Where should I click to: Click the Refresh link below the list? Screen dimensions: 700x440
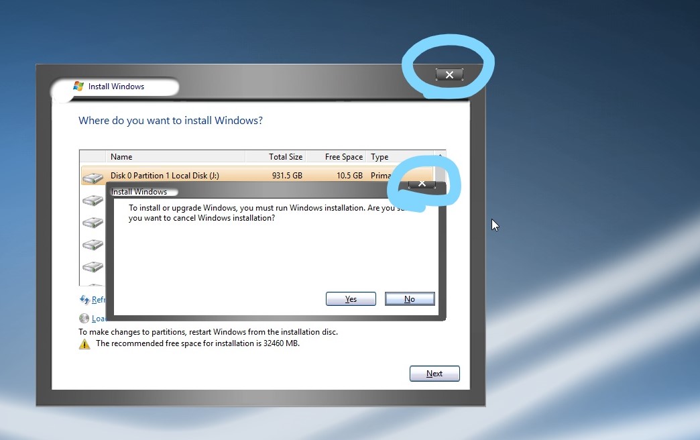[x=99, y=300]
